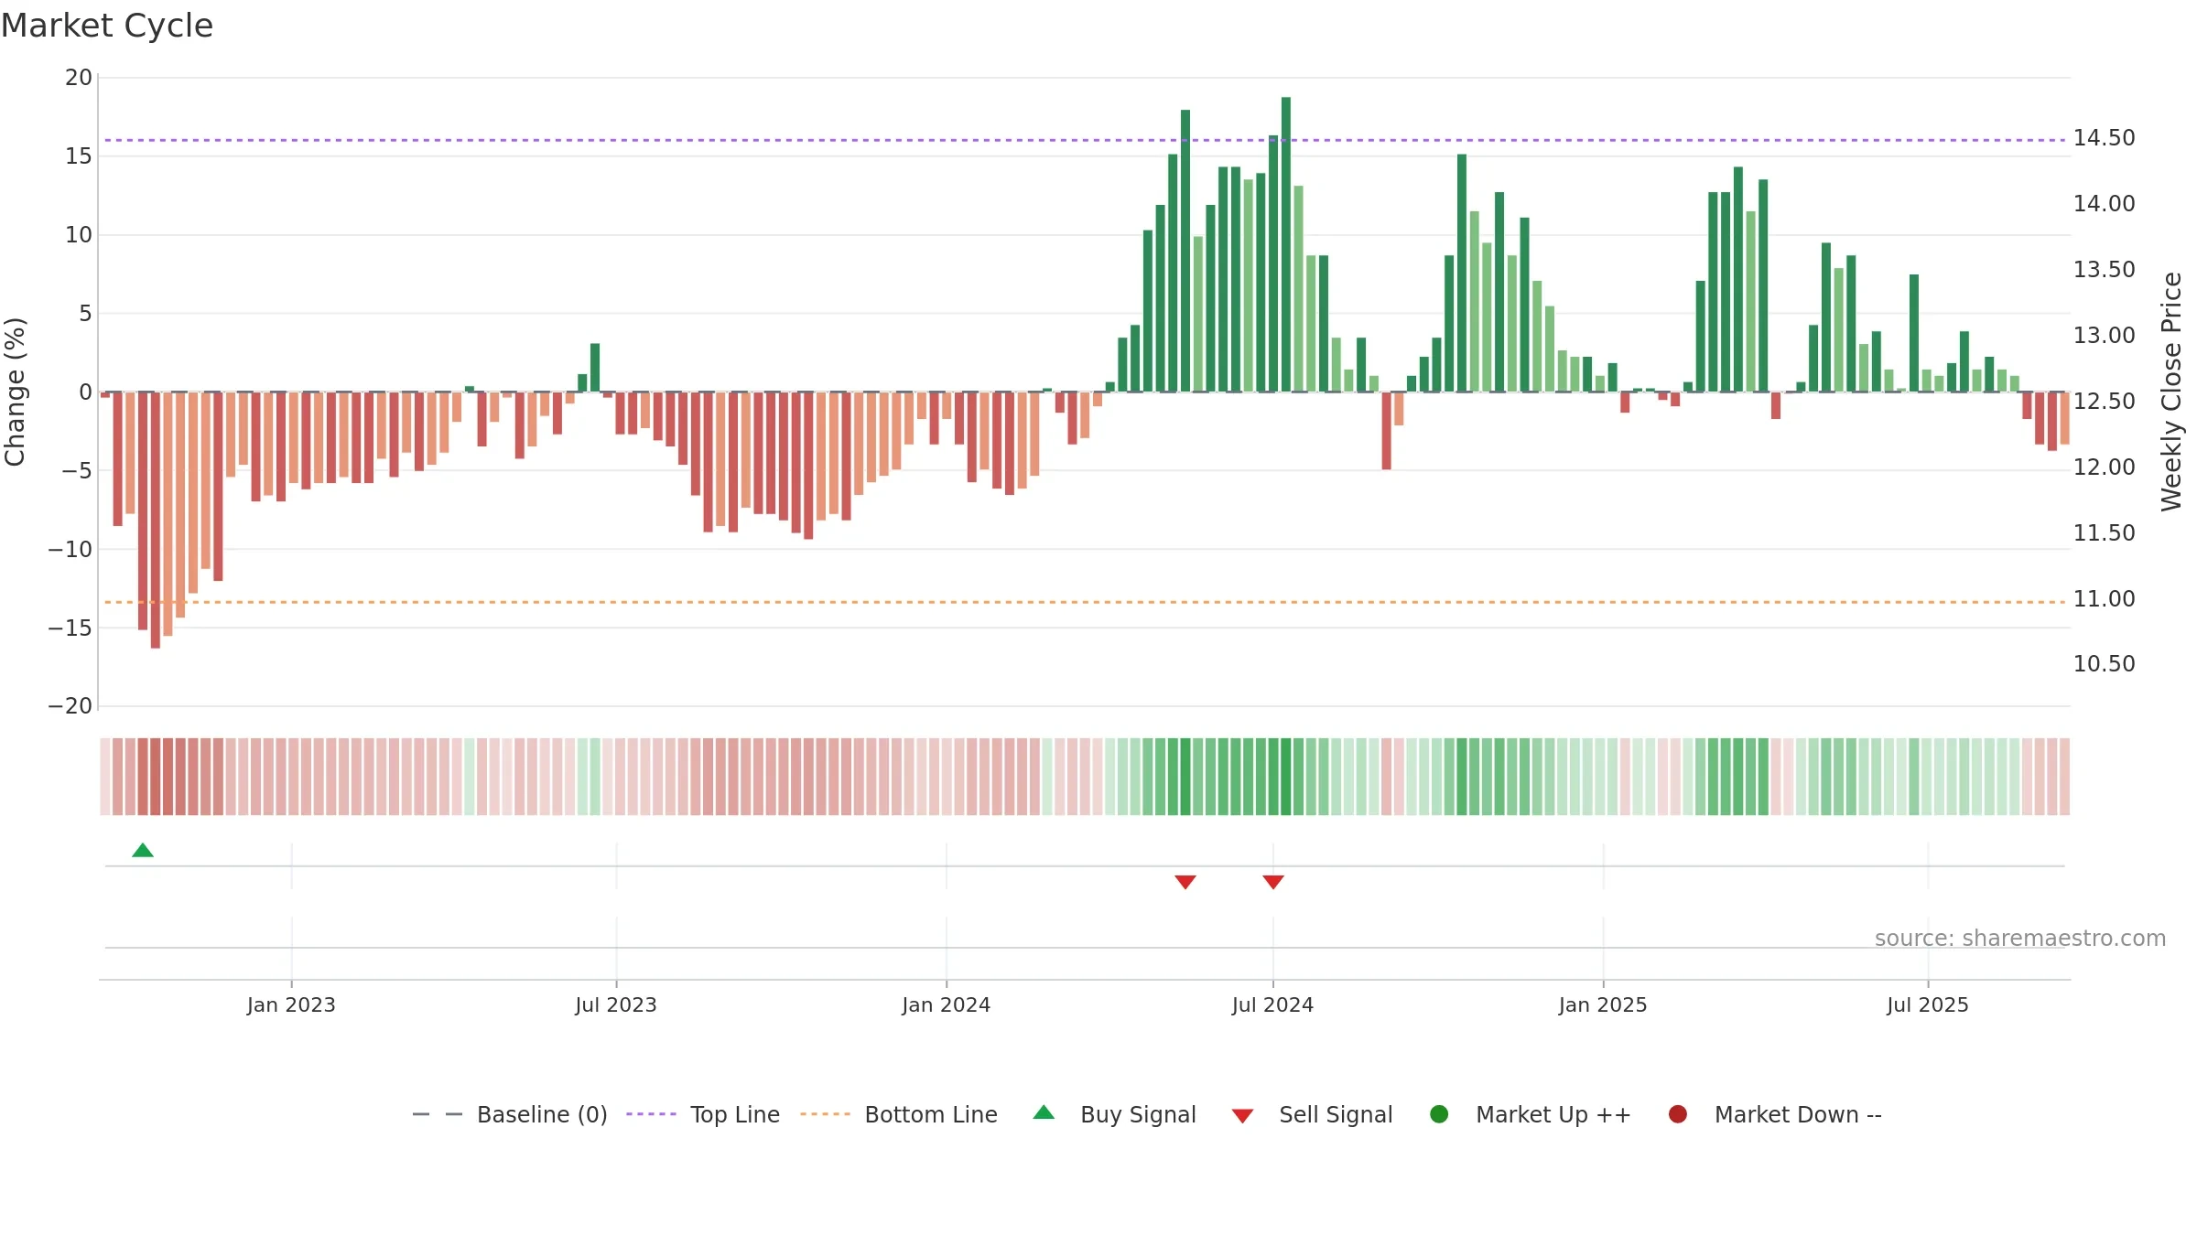The image size is (2197, 1235).
Task: Click the Change (%) axis title
Action: pyautogui.click(x=15, y=392)
